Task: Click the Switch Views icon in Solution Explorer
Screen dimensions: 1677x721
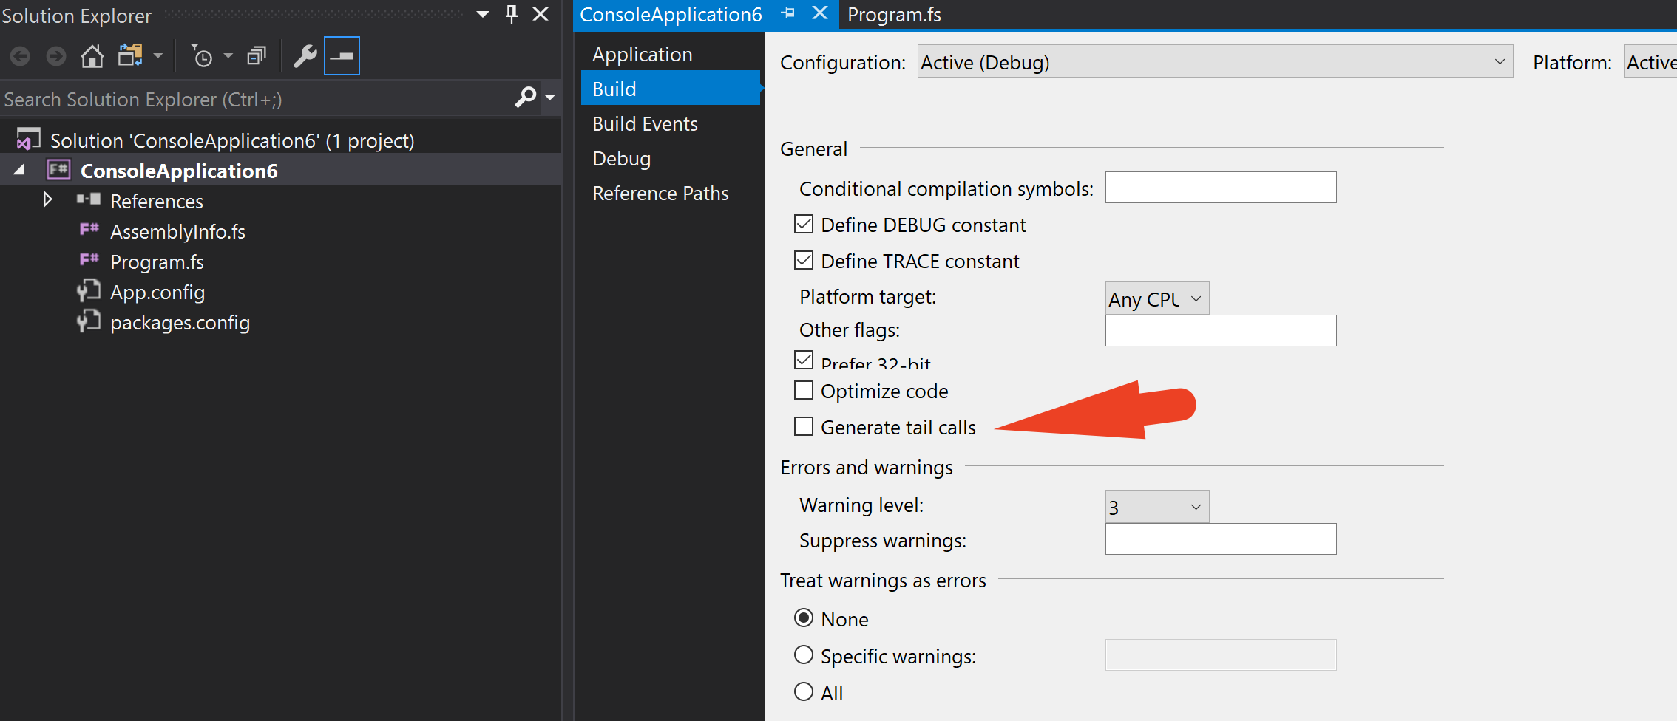Action: pyautogui.click(x=132, y=55)
